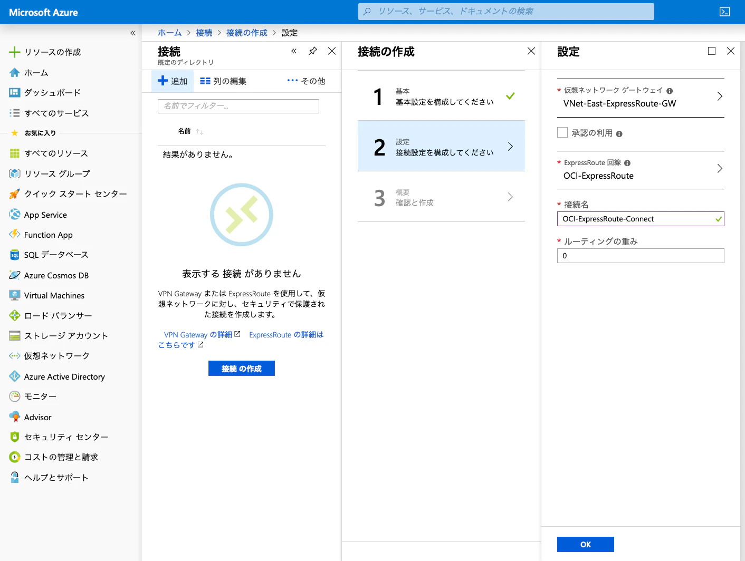
Task: Click the 接続の作成 breadcrumb link
Action: tap(247, 33)
